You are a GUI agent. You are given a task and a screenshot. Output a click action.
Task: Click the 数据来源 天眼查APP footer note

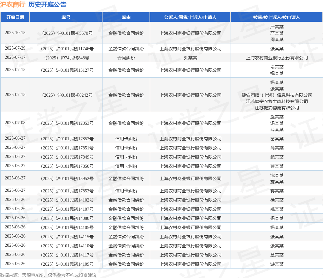pyautogui.click(x=48, y=275)
